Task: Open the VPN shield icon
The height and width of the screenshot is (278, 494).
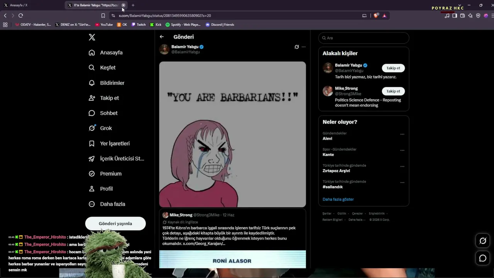Action: [x=478, y=15]
